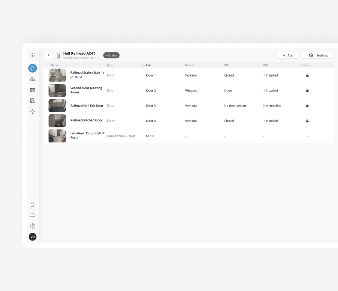
Task: Click the Lock column header
Action: (305, 65)
